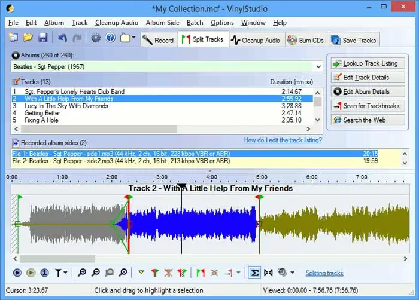This screenshot has width=419, height=300.
Task: Select File 1 Sgt Pepper side1.mp3 row
Action: [x=195, y=154]
